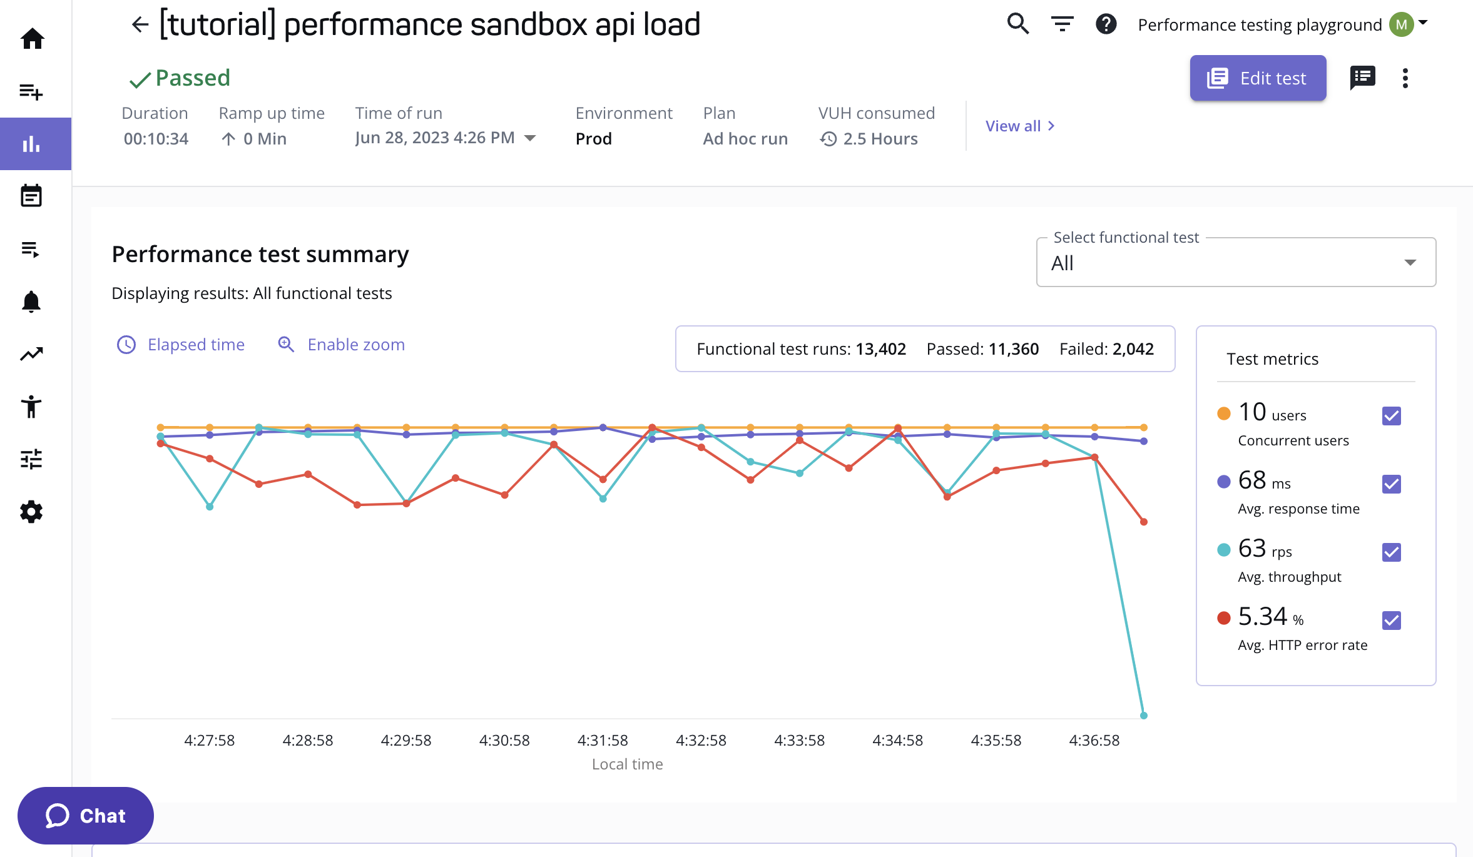The image size is (1473, 857).
Task: Click the Edit test button
Action: click(x=1258, y=77)
